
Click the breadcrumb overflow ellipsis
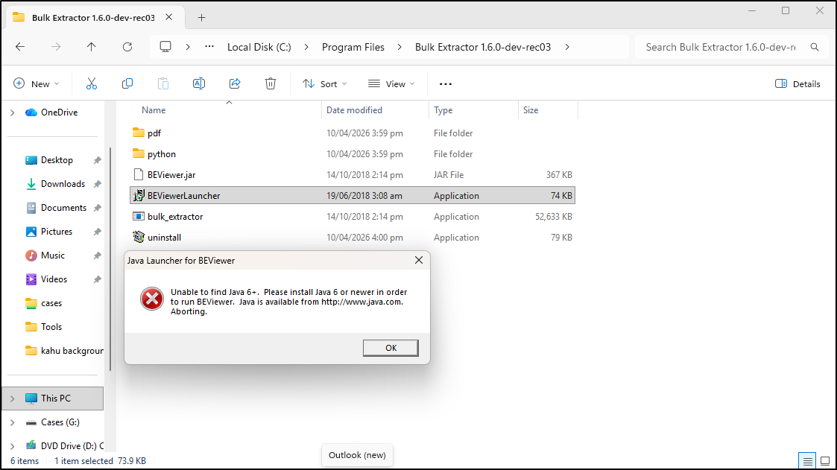coord(209,47)
